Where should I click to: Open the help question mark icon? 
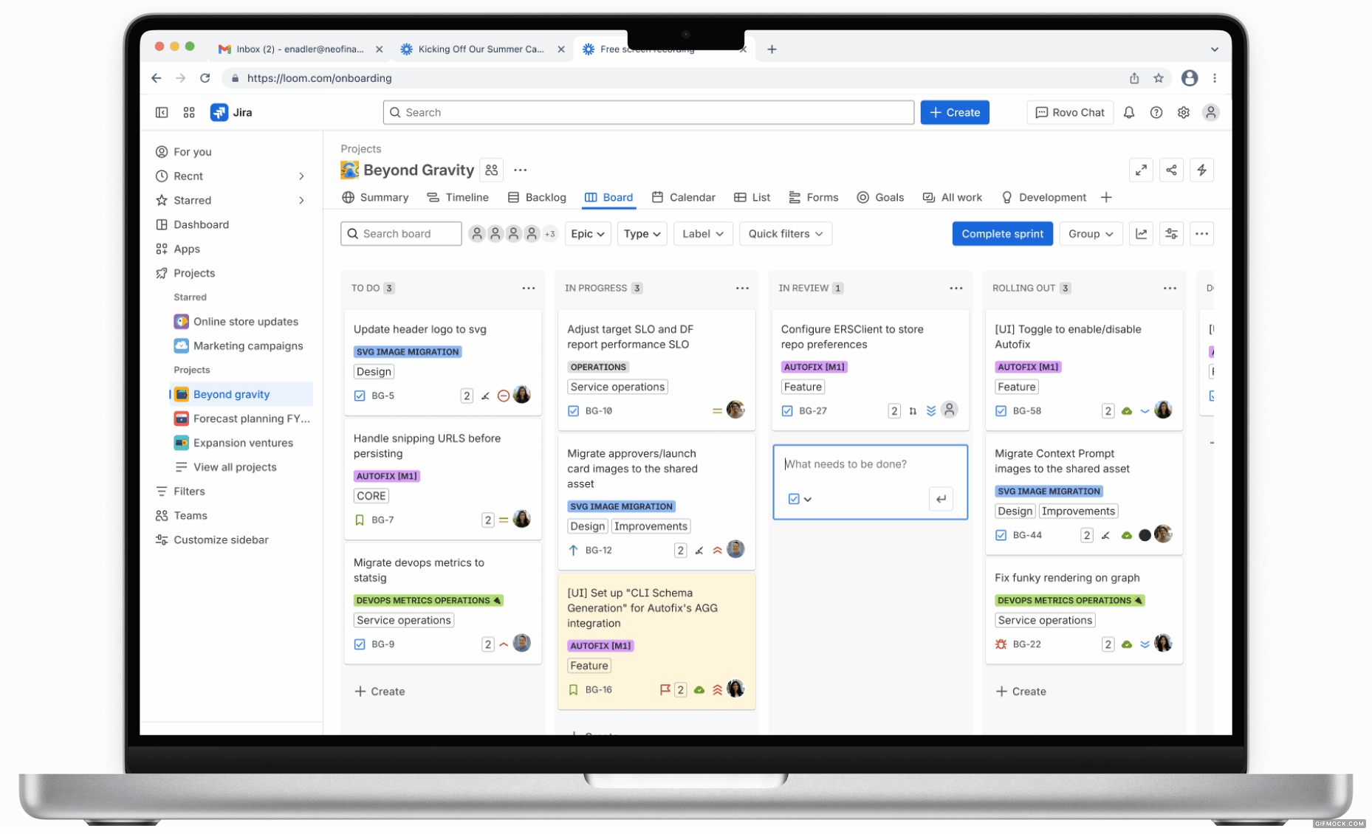(x=1156, y=112)
